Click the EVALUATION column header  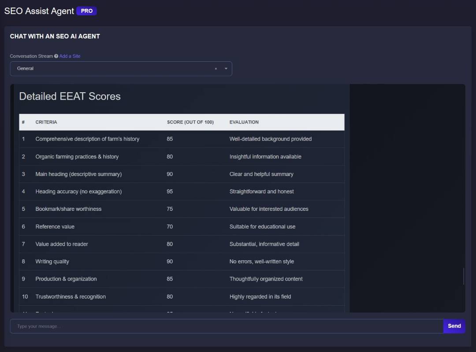[x=244, y=122]
